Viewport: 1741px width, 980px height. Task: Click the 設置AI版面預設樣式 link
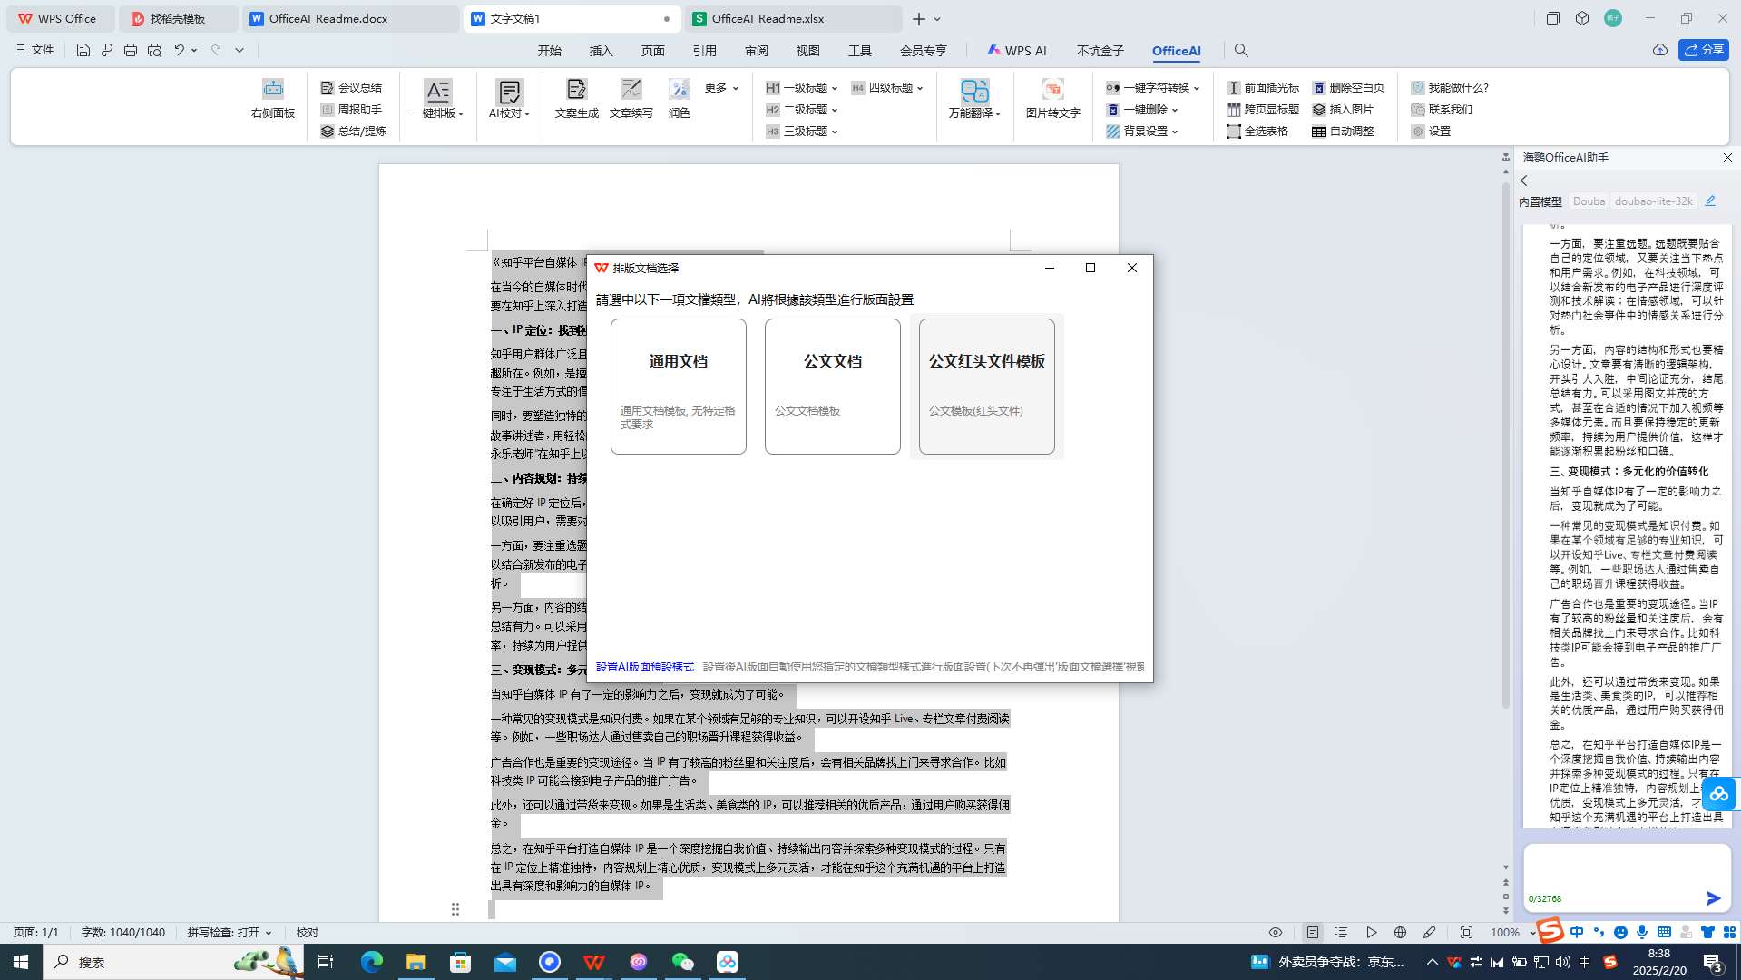coord(644,667)
